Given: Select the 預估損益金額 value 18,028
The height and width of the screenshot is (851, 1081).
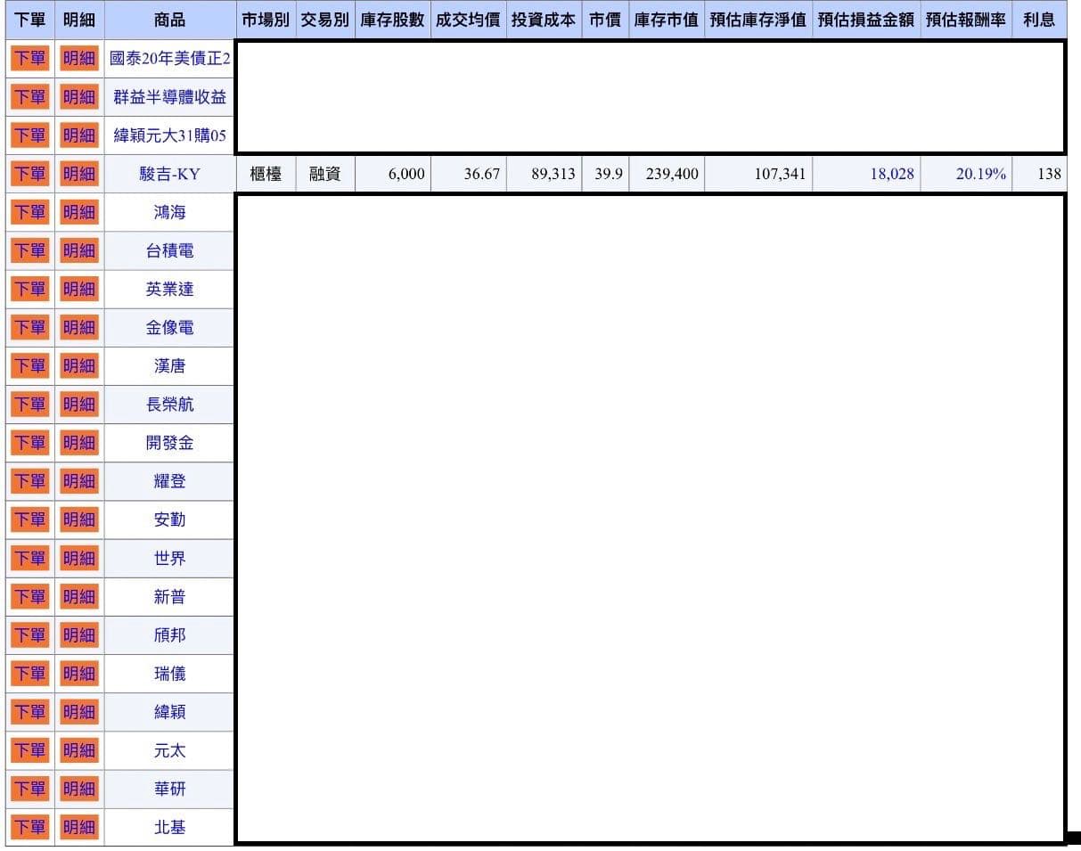Looking at the screenshot, I should 892,174.
